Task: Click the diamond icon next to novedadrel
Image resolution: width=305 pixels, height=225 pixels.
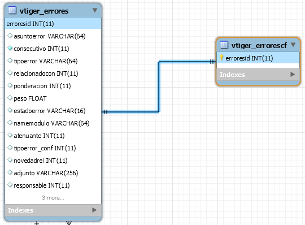Action: [10, 160]
